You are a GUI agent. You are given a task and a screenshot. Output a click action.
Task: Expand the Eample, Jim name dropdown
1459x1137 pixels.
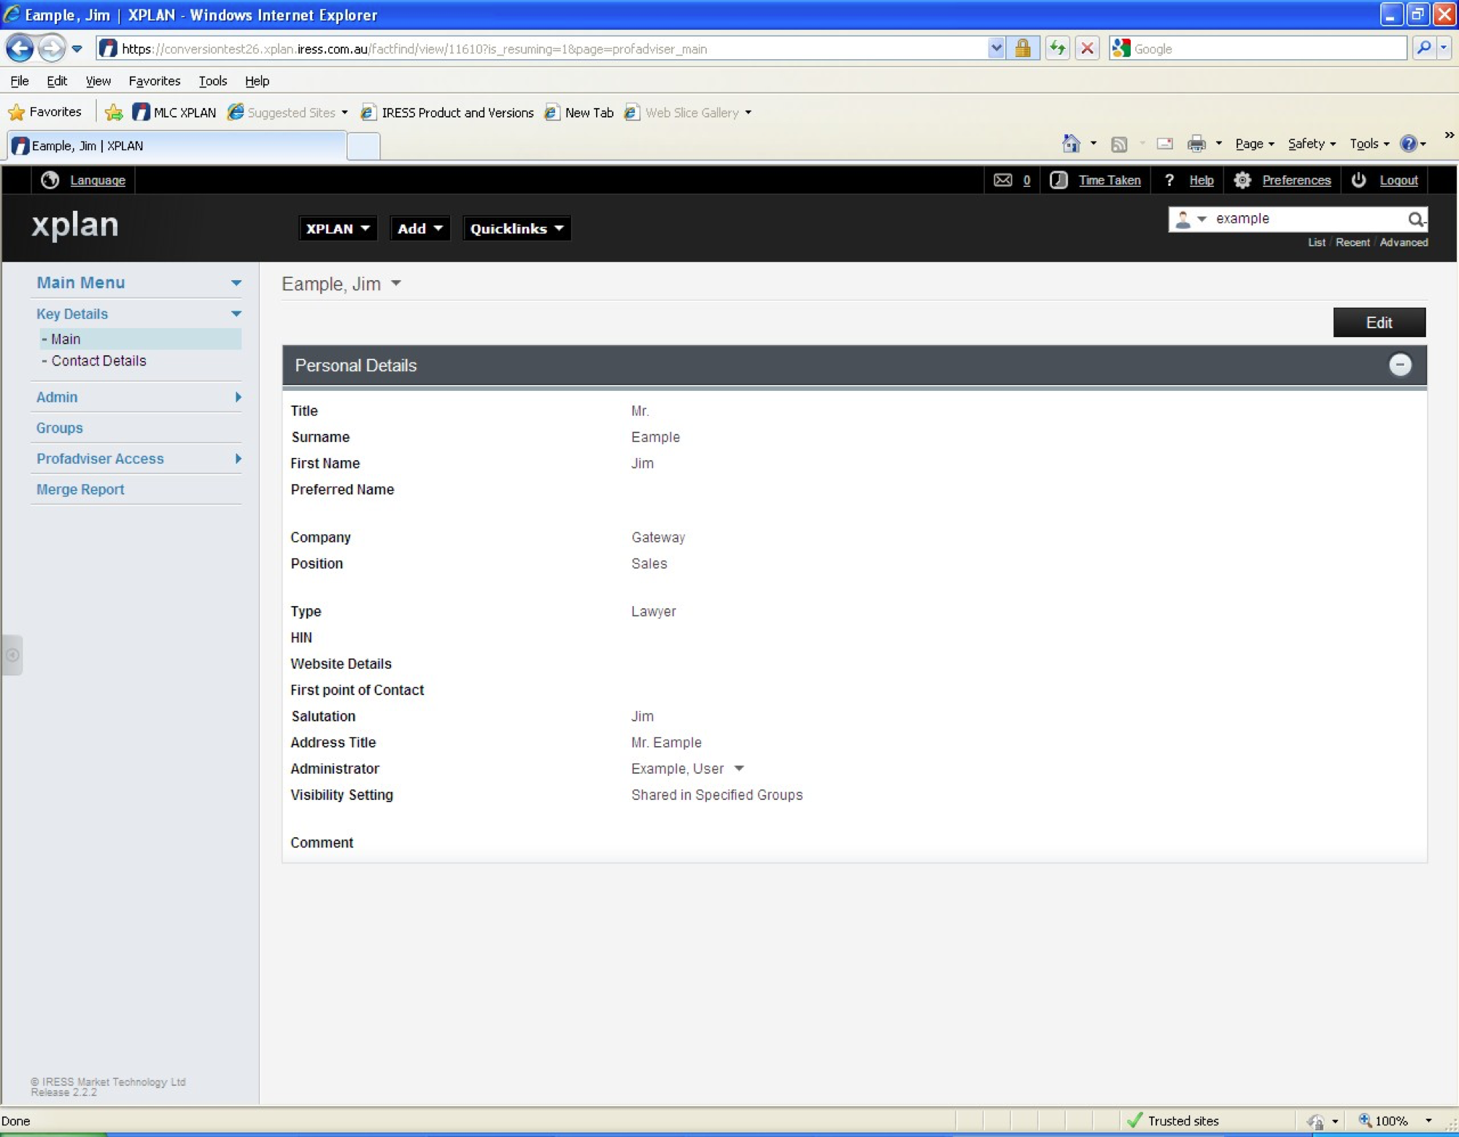pyautogui.click(x=396, y=284)
